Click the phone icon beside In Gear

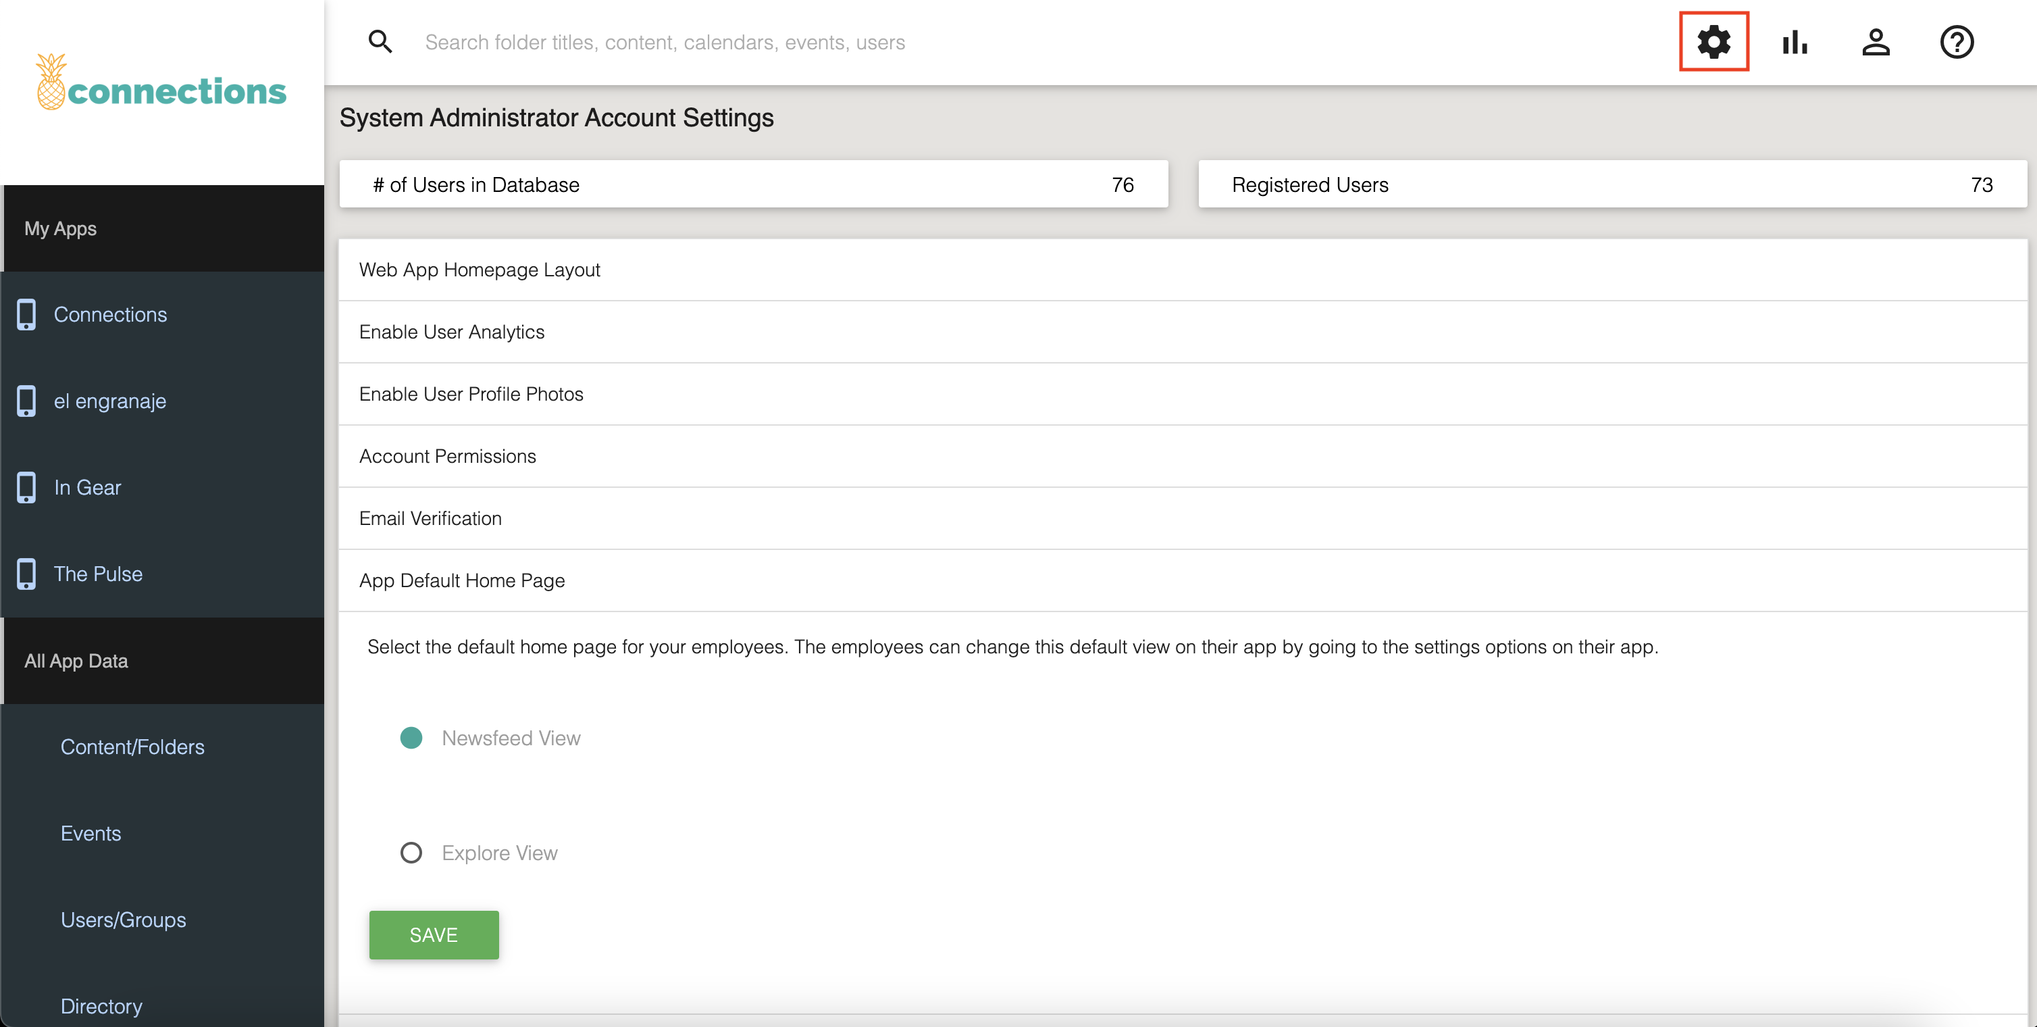26,487
